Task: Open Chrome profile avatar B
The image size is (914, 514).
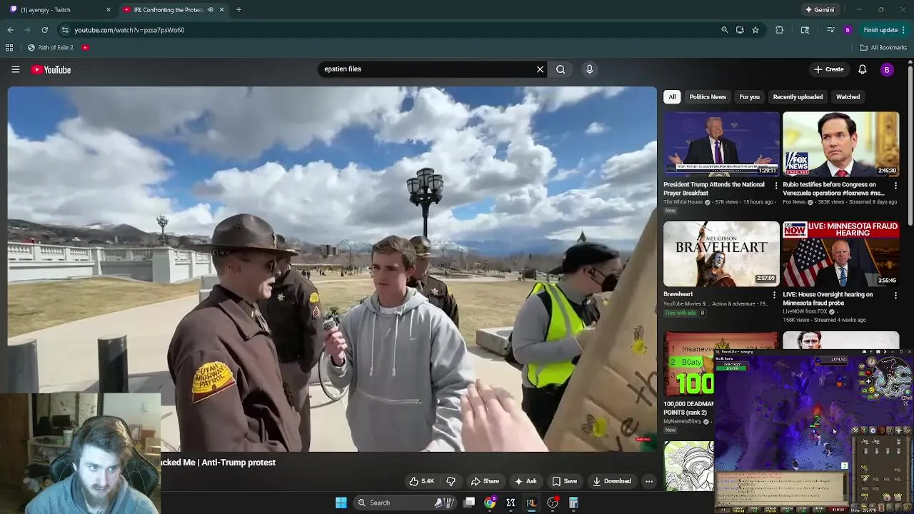Action: point(848,30)
